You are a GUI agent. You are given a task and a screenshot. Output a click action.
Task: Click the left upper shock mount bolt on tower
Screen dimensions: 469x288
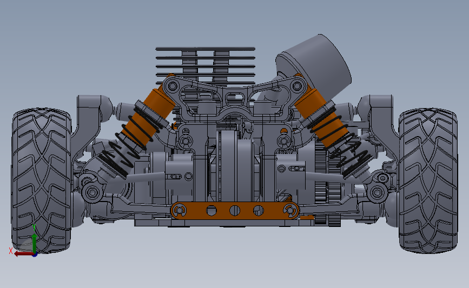click(x=173, y=86)
